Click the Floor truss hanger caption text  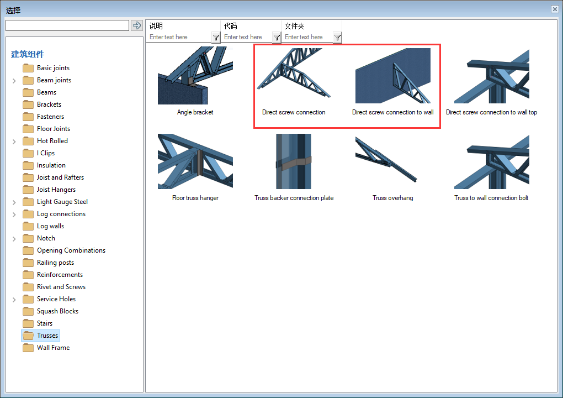coord(195,198)
